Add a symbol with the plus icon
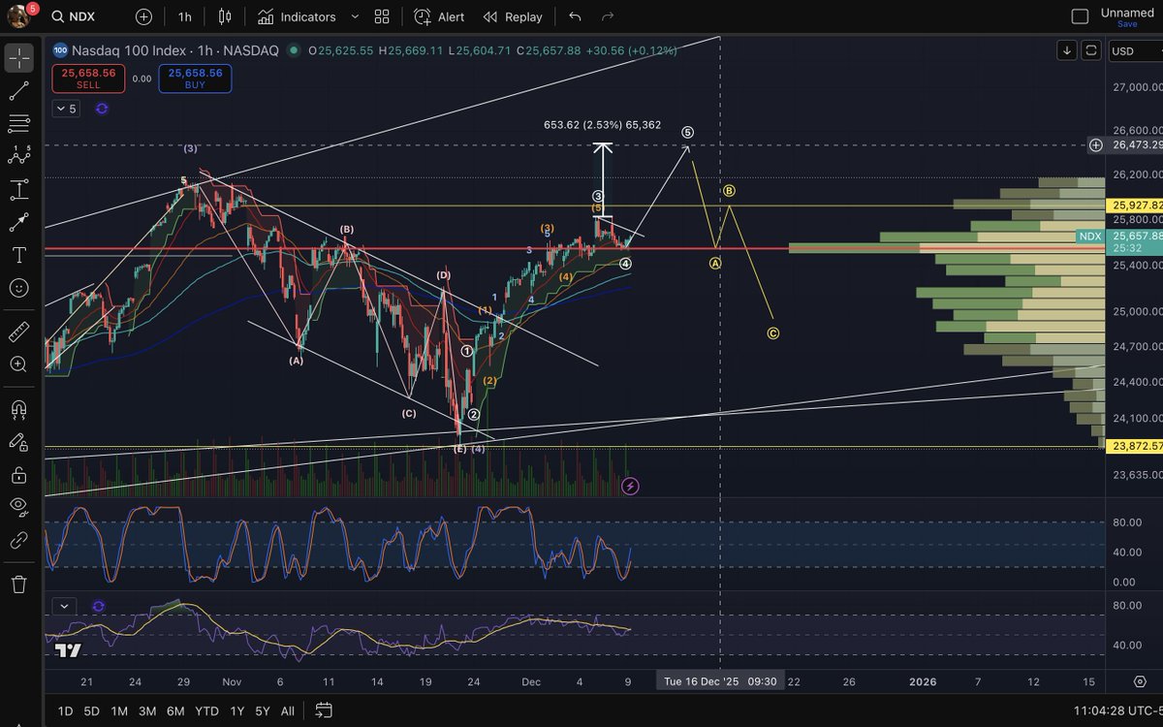 (143, 16)
